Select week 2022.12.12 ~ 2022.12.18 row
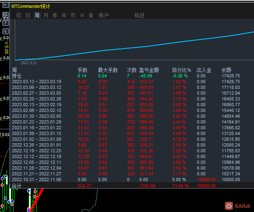 (x=126, y=156)
